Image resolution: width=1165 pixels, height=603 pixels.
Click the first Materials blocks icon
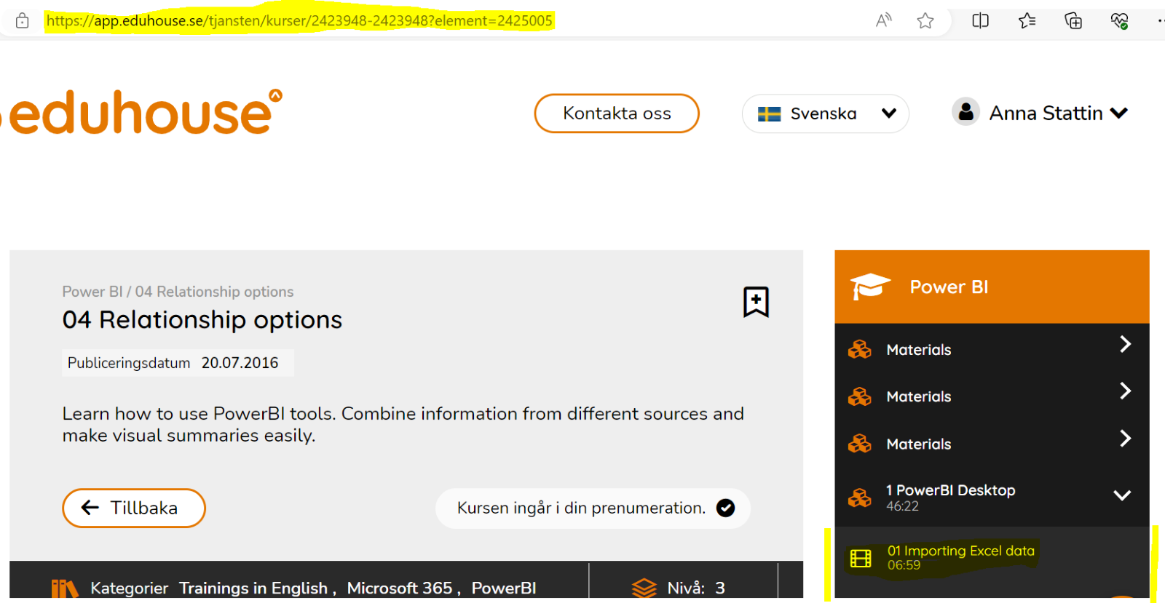point(860,350)
